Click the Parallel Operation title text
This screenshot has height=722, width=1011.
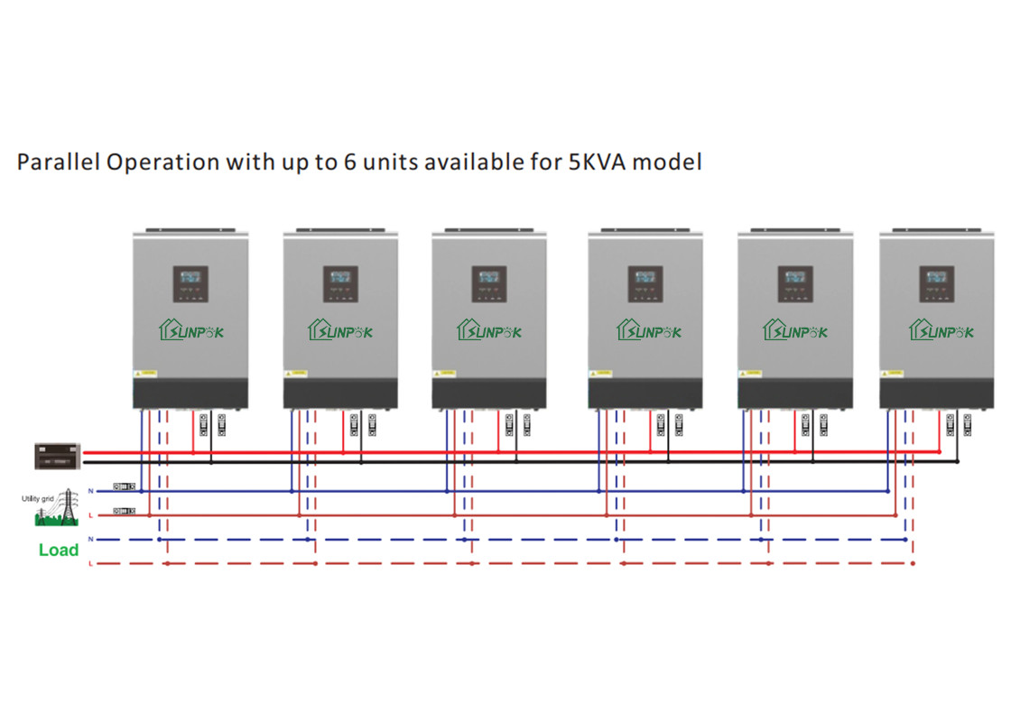click(x=359, y=162)
